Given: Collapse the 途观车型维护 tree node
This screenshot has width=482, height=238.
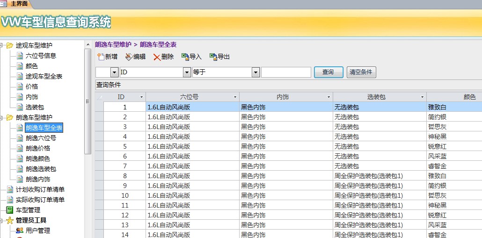Looking at the screenshot, I should [1, 45].
